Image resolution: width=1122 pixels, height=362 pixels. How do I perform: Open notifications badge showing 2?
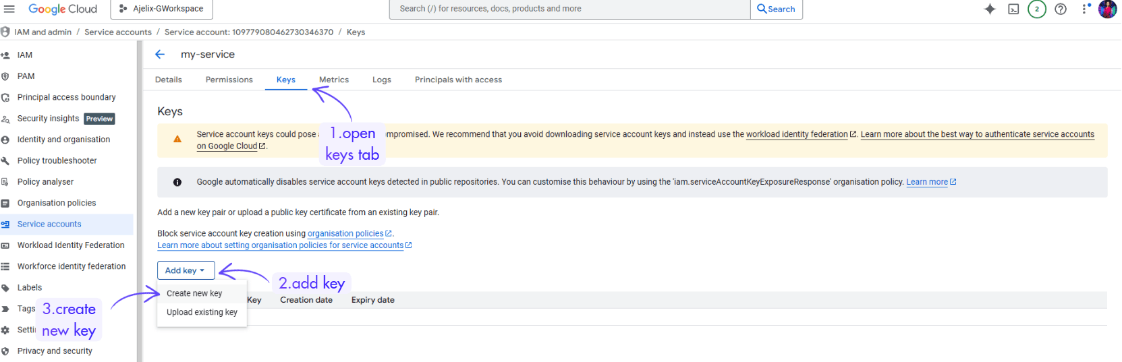click(1037, 9)
